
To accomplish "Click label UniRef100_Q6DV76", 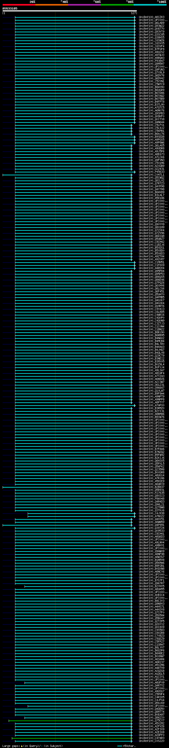I will point(151,76).
